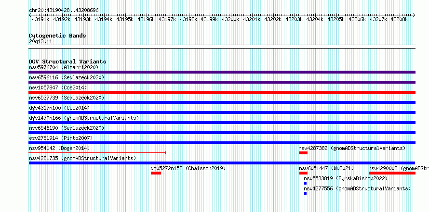Click the DGV Structural Variants track title

[x=67, y=62]
